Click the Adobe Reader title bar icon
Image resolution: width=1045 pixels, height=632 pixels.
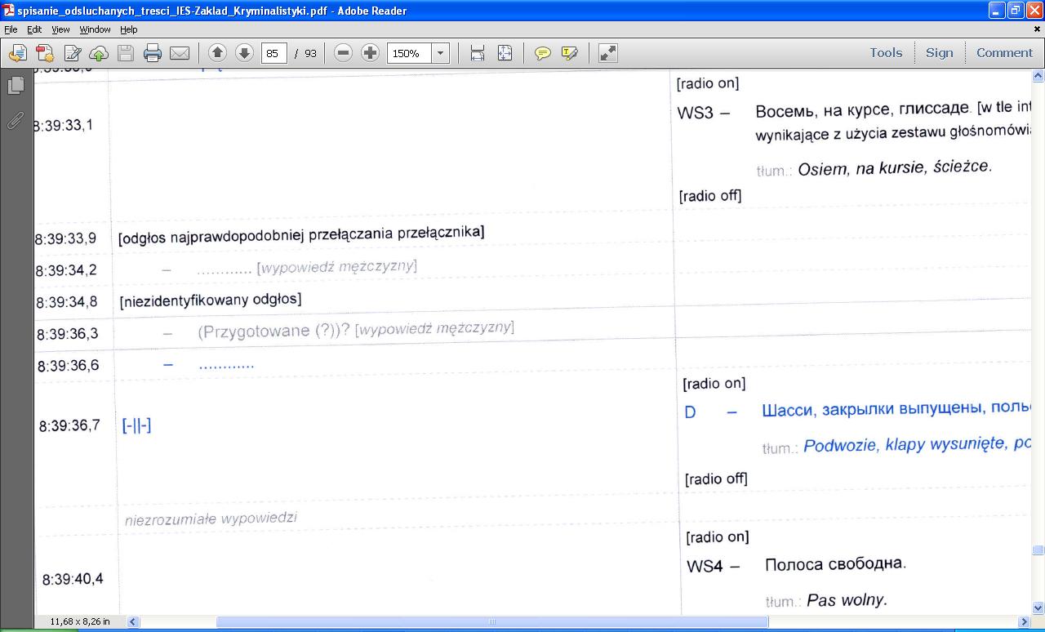point(8,11)
